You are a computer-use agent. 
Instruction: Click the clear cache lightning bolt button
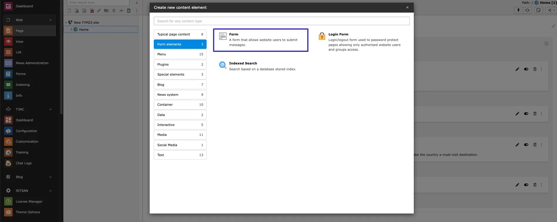click(x=519, y=10)
